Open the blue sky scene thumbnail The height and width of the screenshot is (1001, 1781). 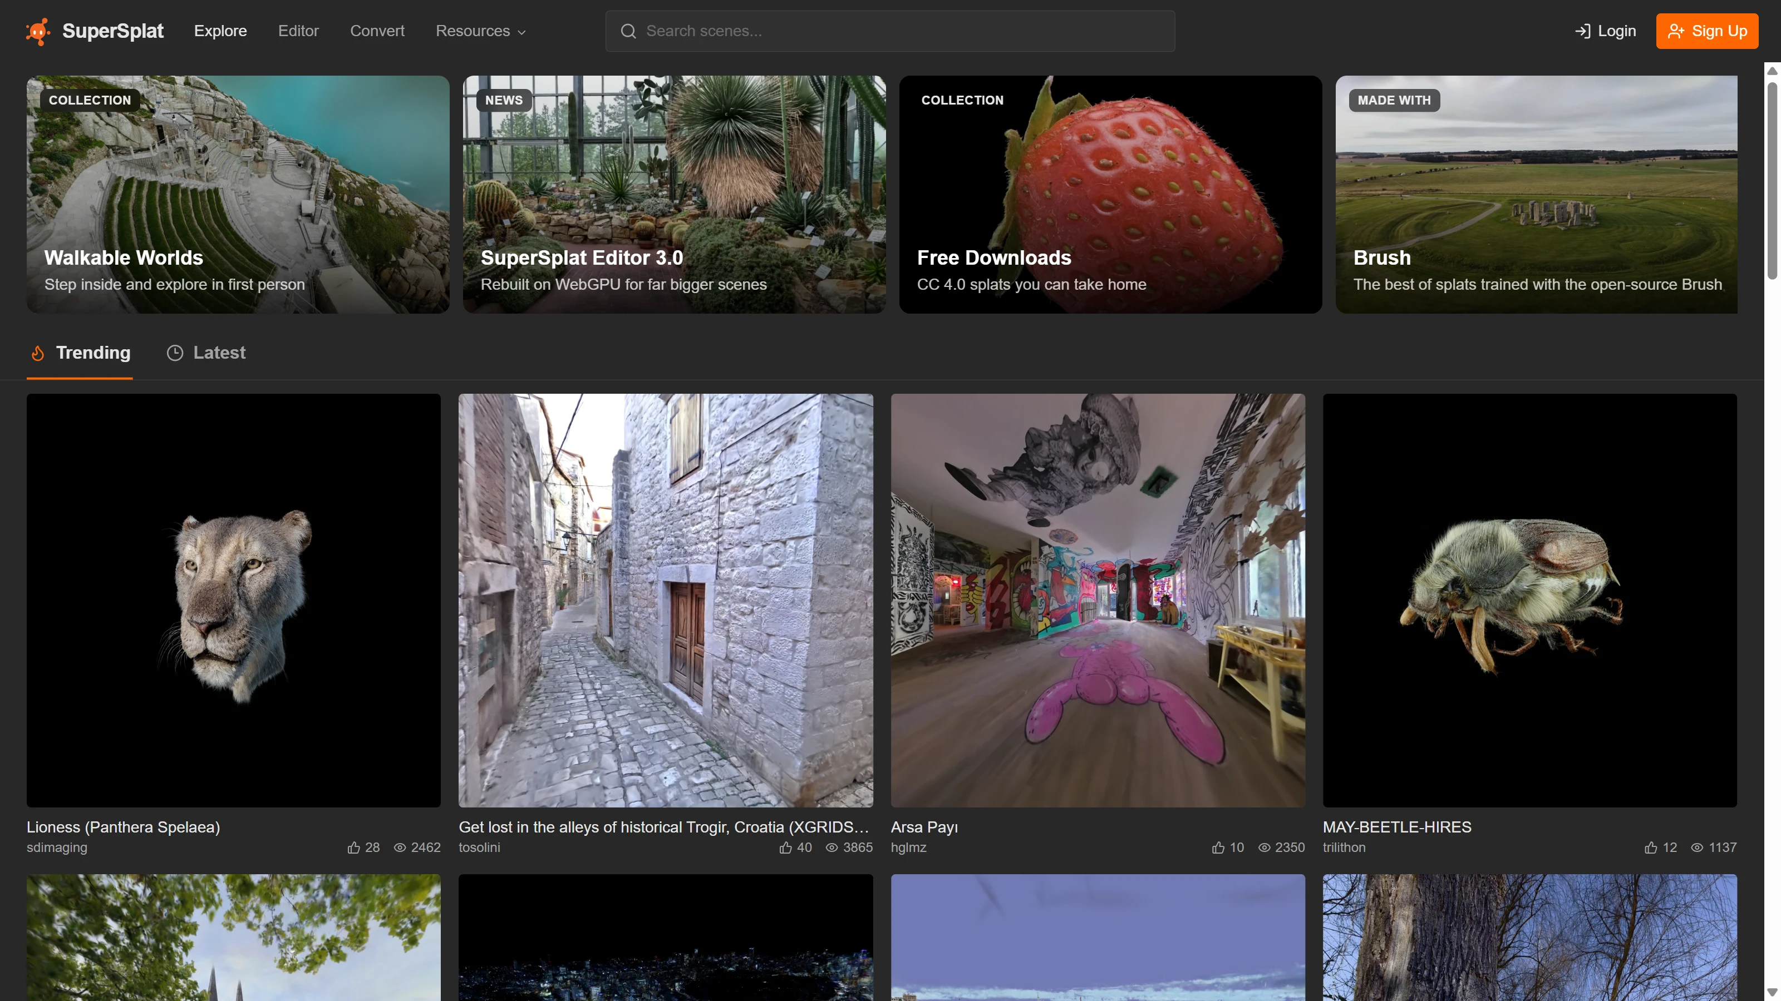pos(1098,938)
